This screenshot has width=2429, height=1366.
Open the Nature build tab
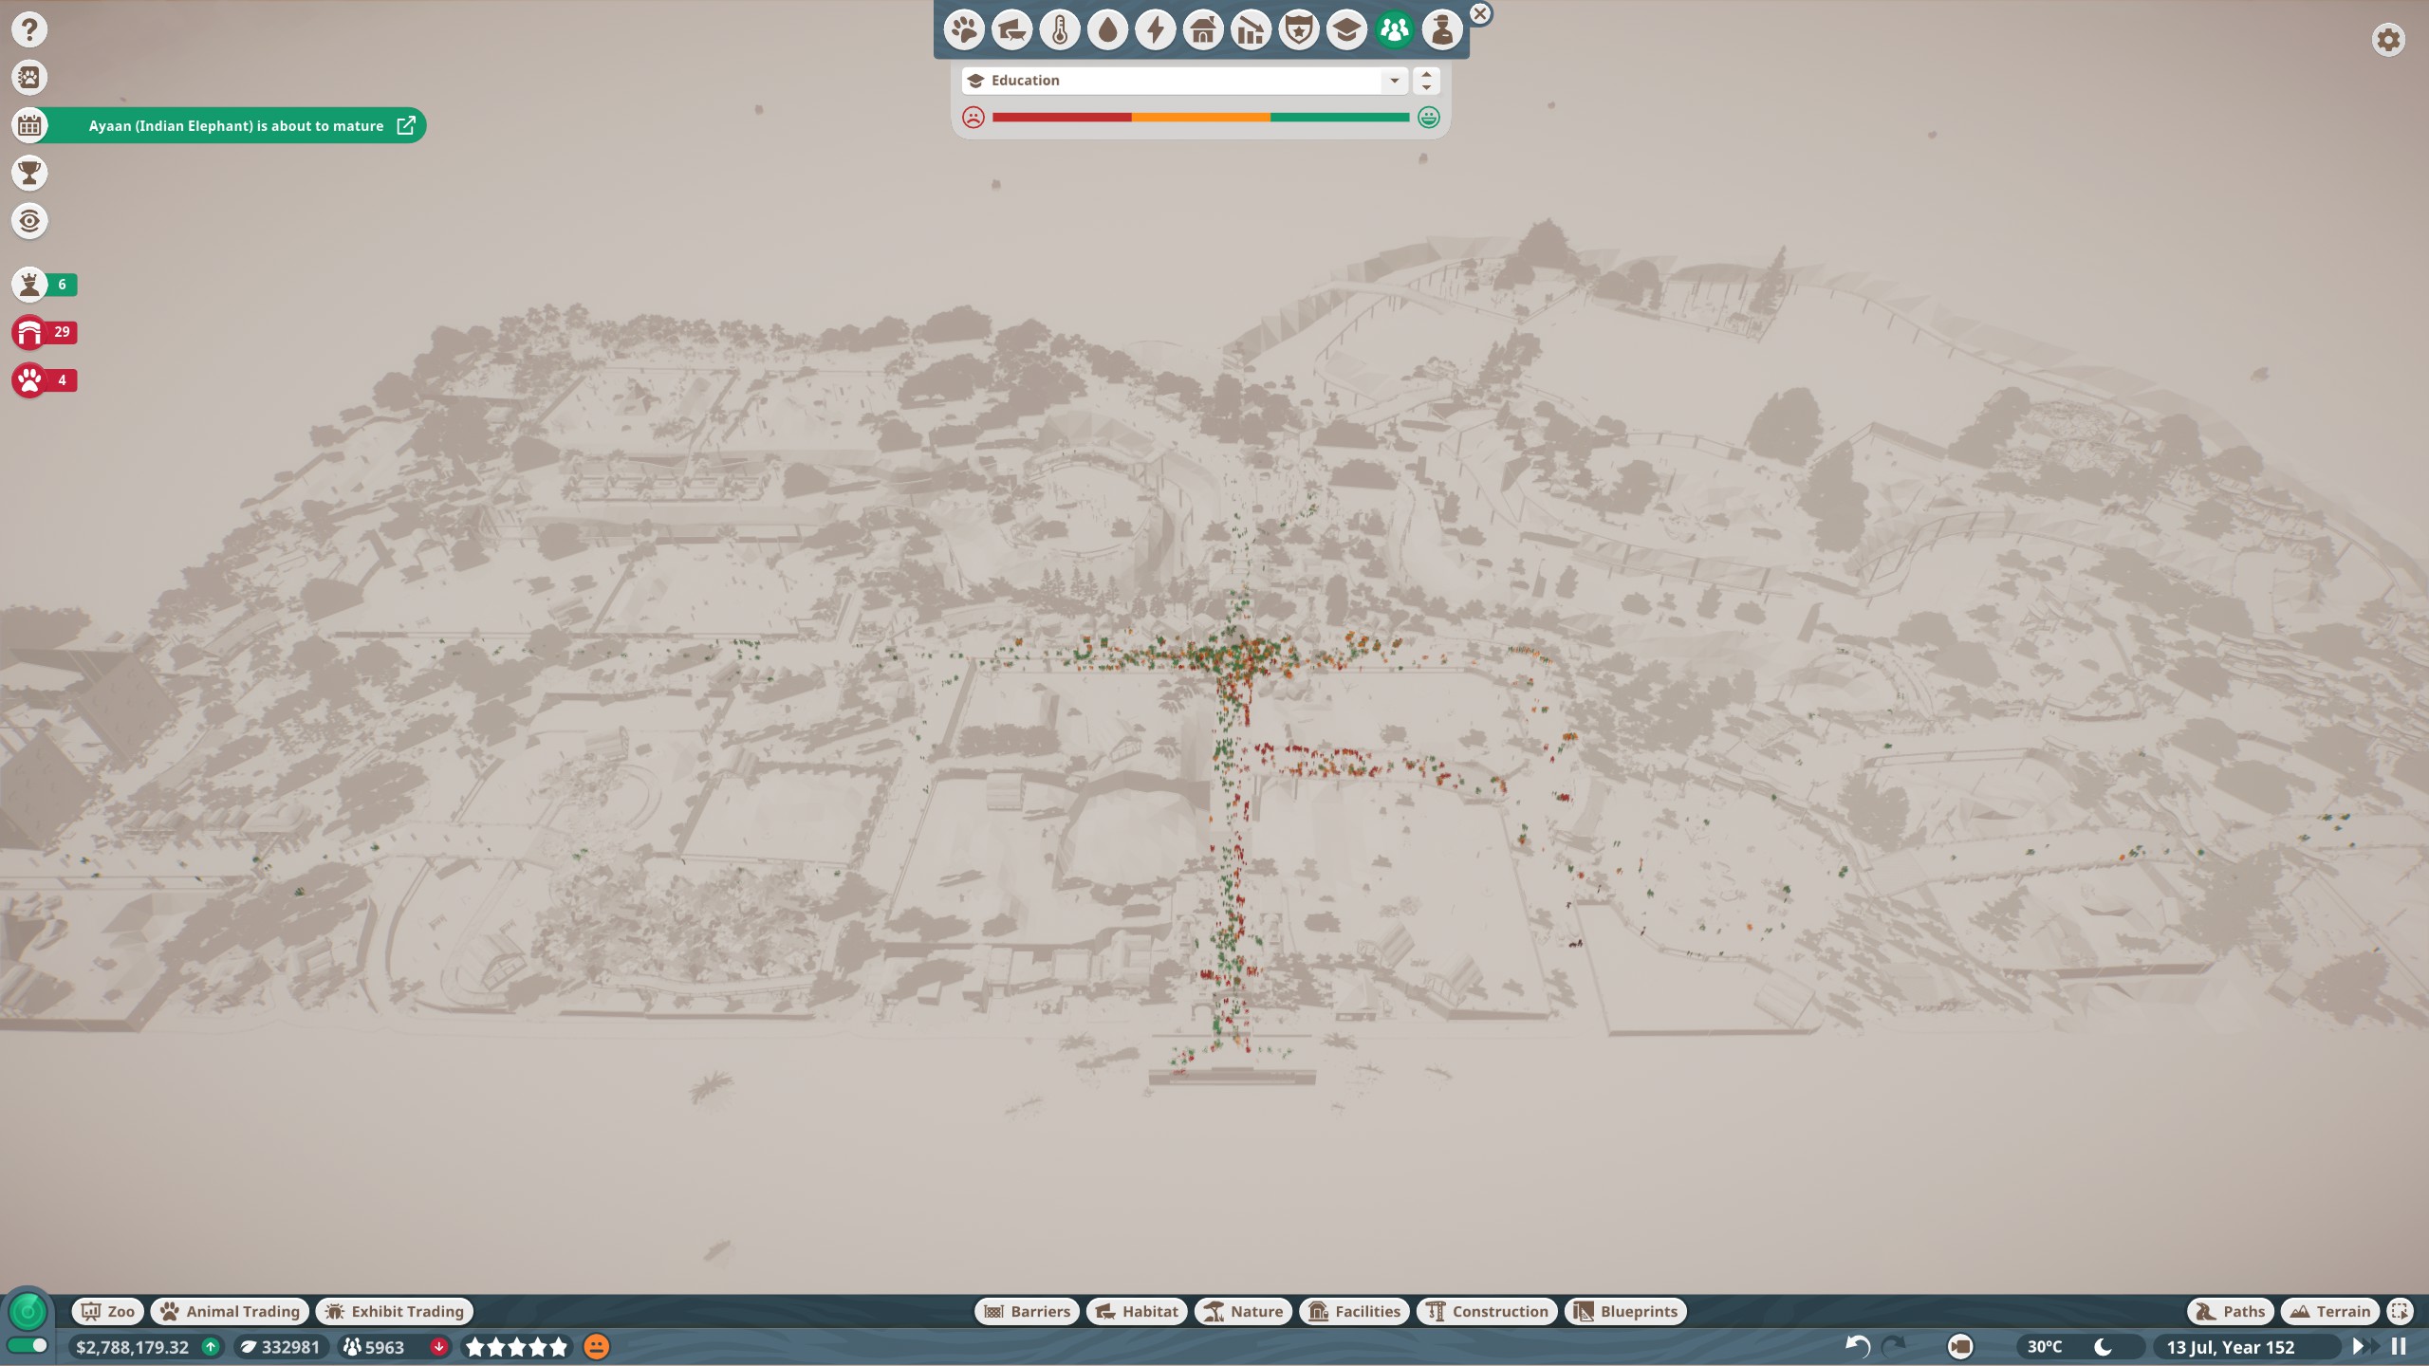click(1243, 1311)
